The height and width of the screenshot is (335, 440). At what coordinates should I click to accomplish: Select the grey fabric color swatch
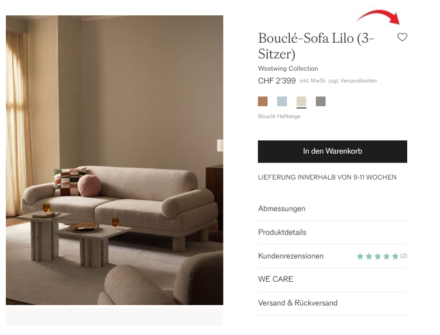tap(321, 101)
